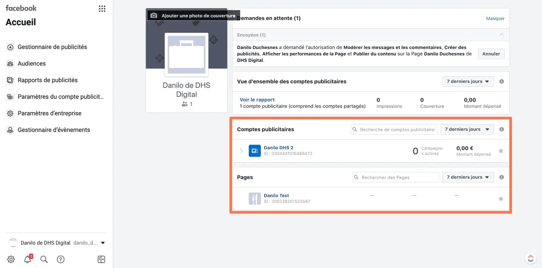This screenshot has height=268, width=542.
Task: Open the apps grid menu icon
Action: 102,9
